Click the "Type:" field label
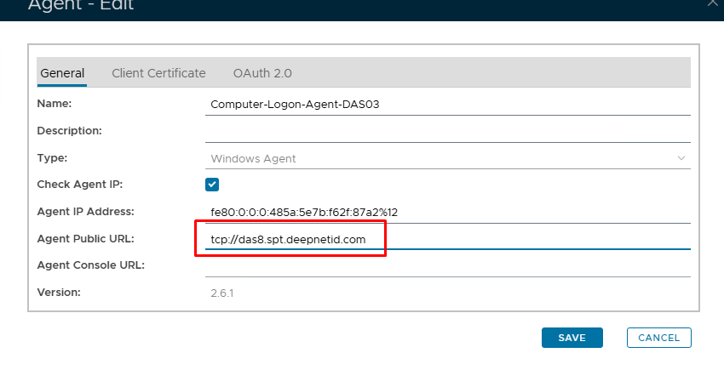724x370 pixels. pyautogui.click(x=52, y=157)
